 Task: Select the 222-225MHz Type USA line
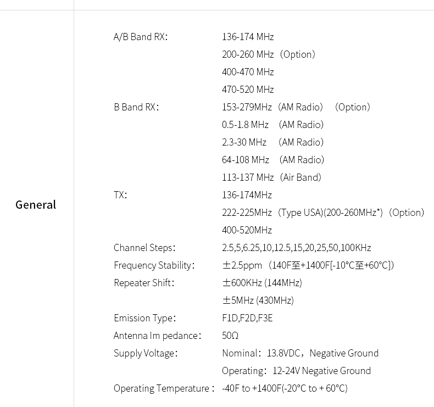pyautogui.click(x=323, y=213)
